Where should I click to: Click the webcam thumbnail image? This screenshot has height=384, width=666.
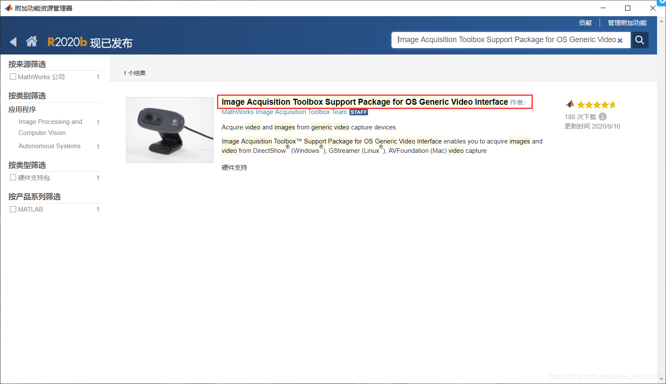[x=170, y=130]
